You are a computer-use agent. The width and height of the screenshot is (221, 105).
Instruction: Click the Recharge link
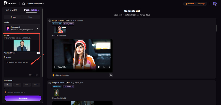[x=201, y=4]
